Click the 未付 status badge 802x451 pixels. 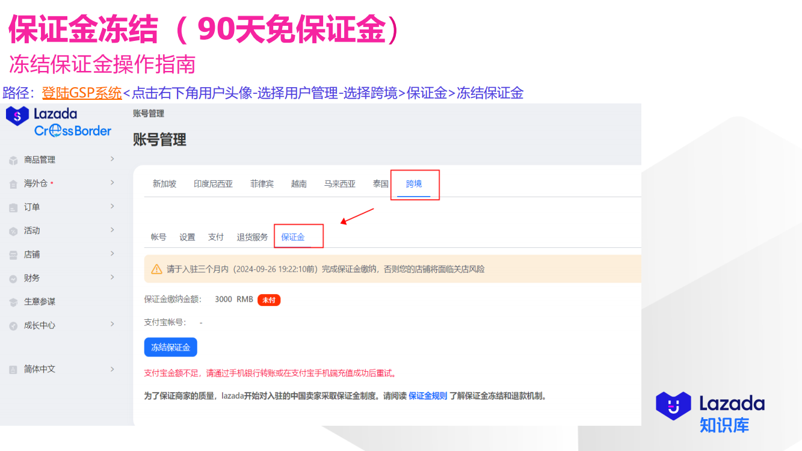pyautogui.click(x=269, y=299)
